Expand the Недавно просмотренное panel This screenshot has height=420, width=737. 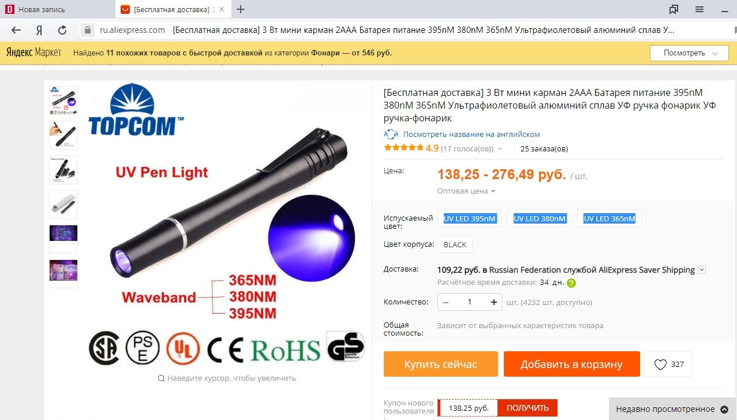[x=673, y=409]
